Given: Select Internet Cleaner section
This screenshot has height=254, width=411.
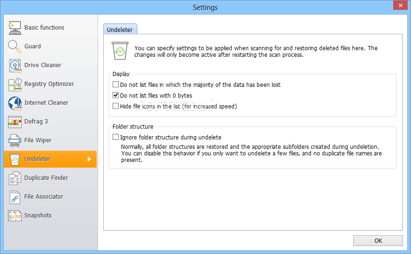Looking at the screenshot, I should click(46, 103).
